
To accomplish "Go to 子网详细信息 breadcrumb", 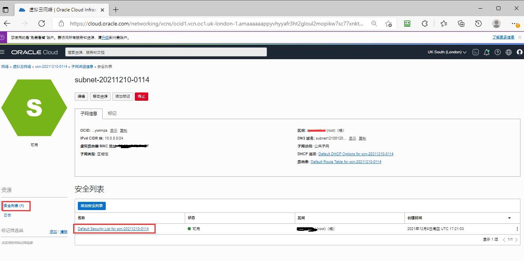I will (82, 67).
